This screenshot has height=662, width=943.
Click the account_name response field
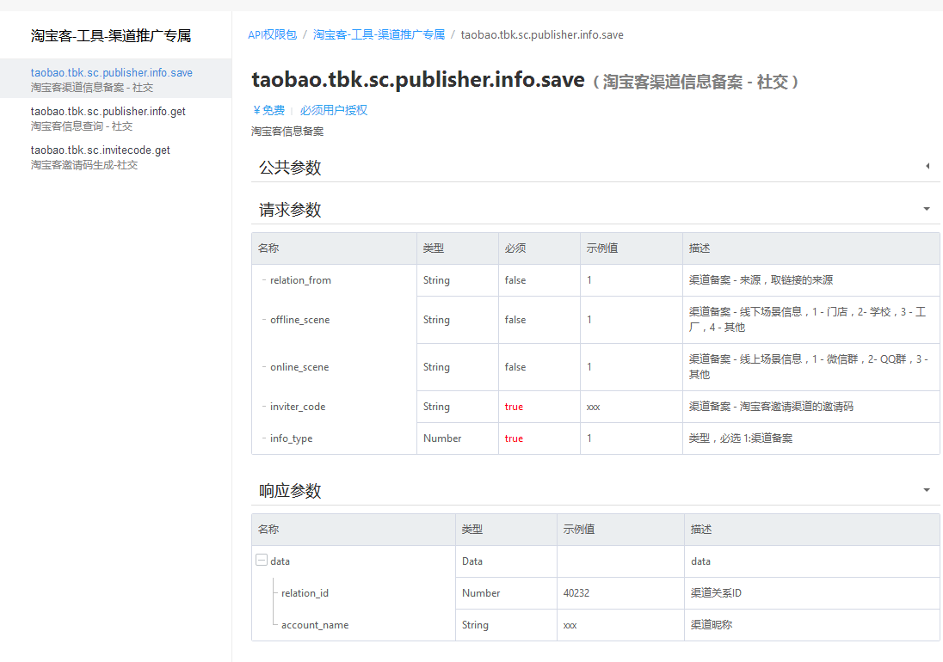(x=315, y=625)
